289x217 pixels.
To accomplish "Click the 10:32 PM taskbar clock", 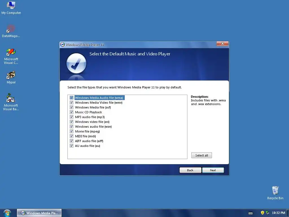I will (279, 213).
